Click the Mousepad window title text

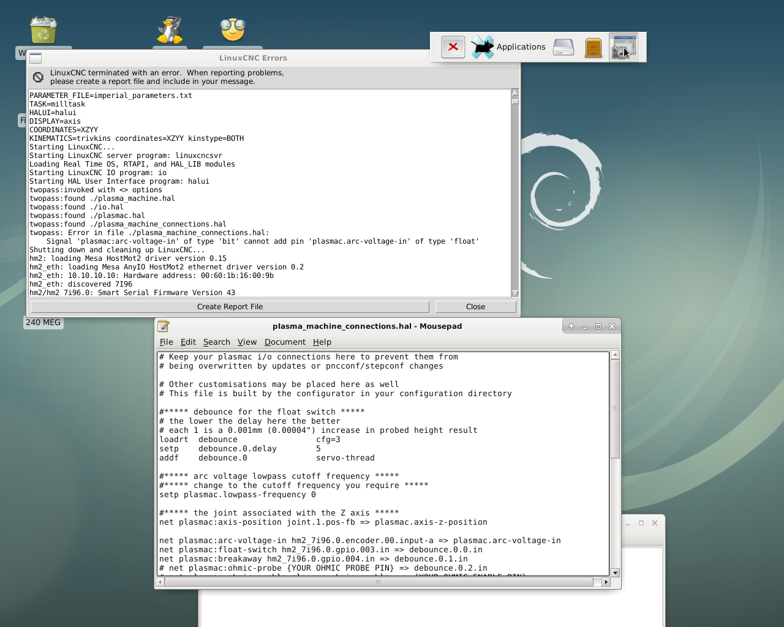pos(367,326)
